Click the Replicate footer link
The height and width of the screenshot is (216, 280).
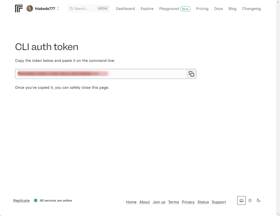[21, 200]
